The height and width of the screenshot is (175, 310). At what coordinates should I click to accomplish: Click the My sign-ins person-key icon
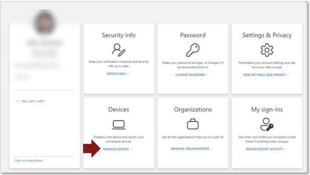266,125
